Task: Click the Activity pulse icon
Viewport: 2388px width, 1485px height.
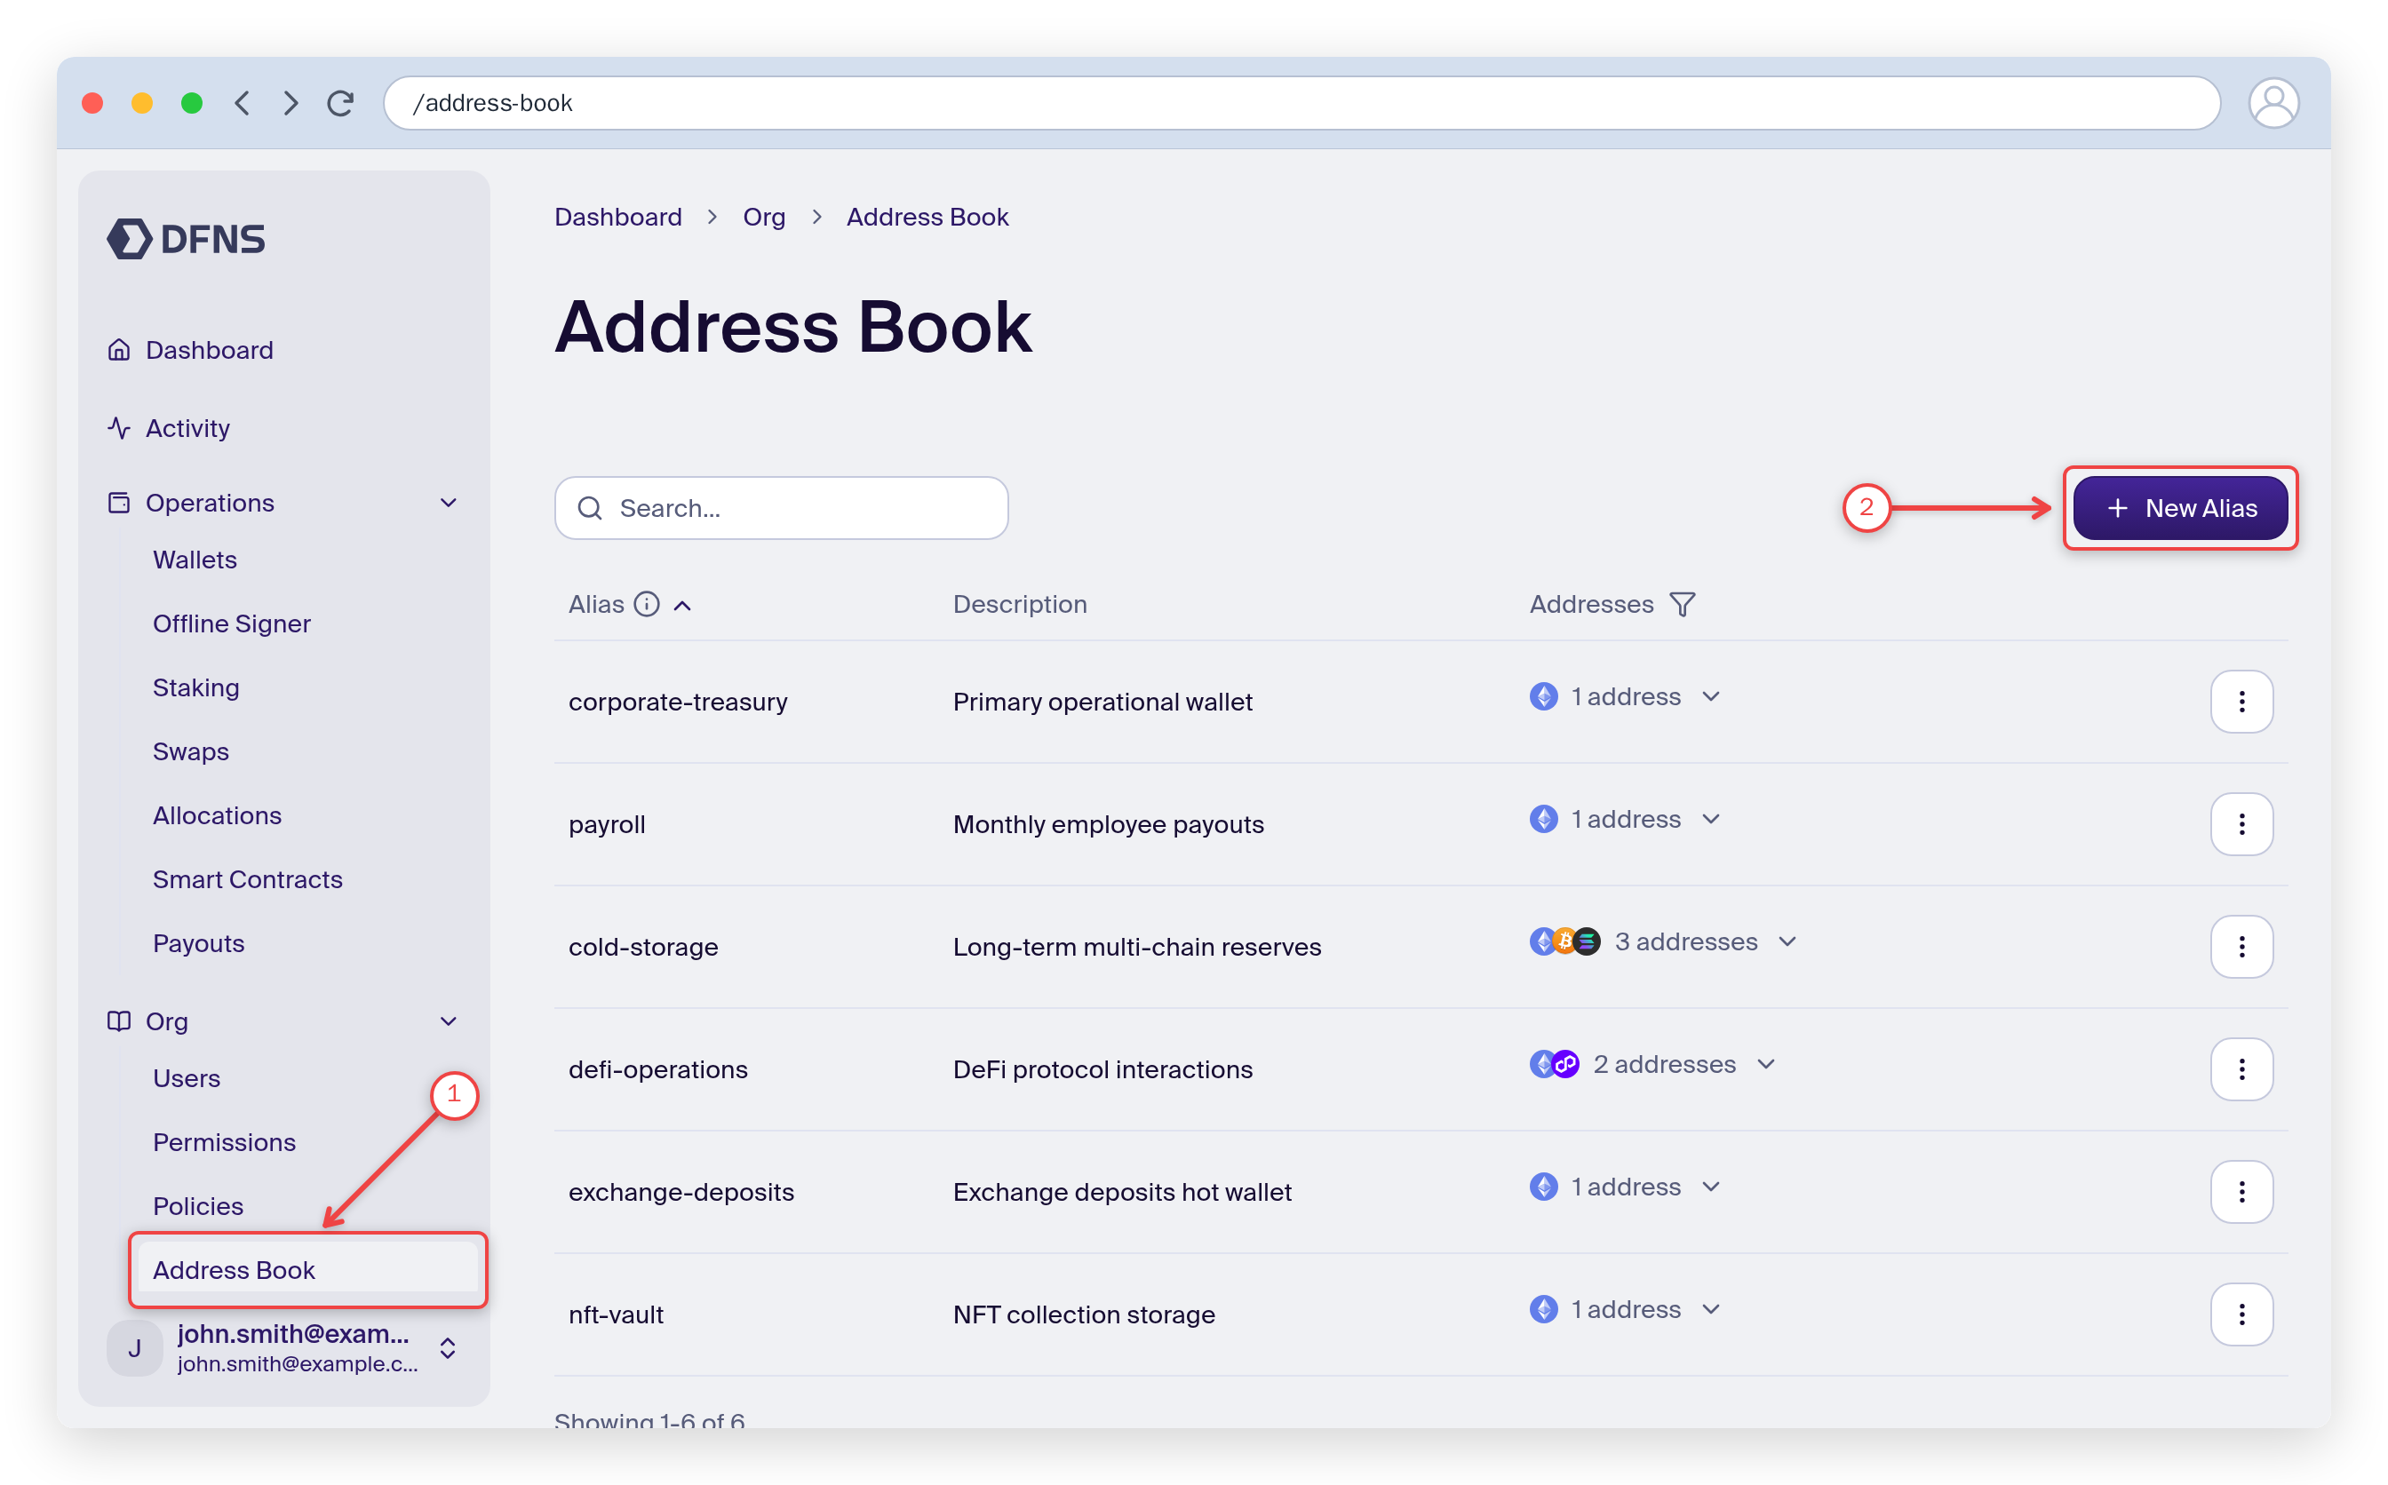Action: pyautogui.click(x=119, y=428)
